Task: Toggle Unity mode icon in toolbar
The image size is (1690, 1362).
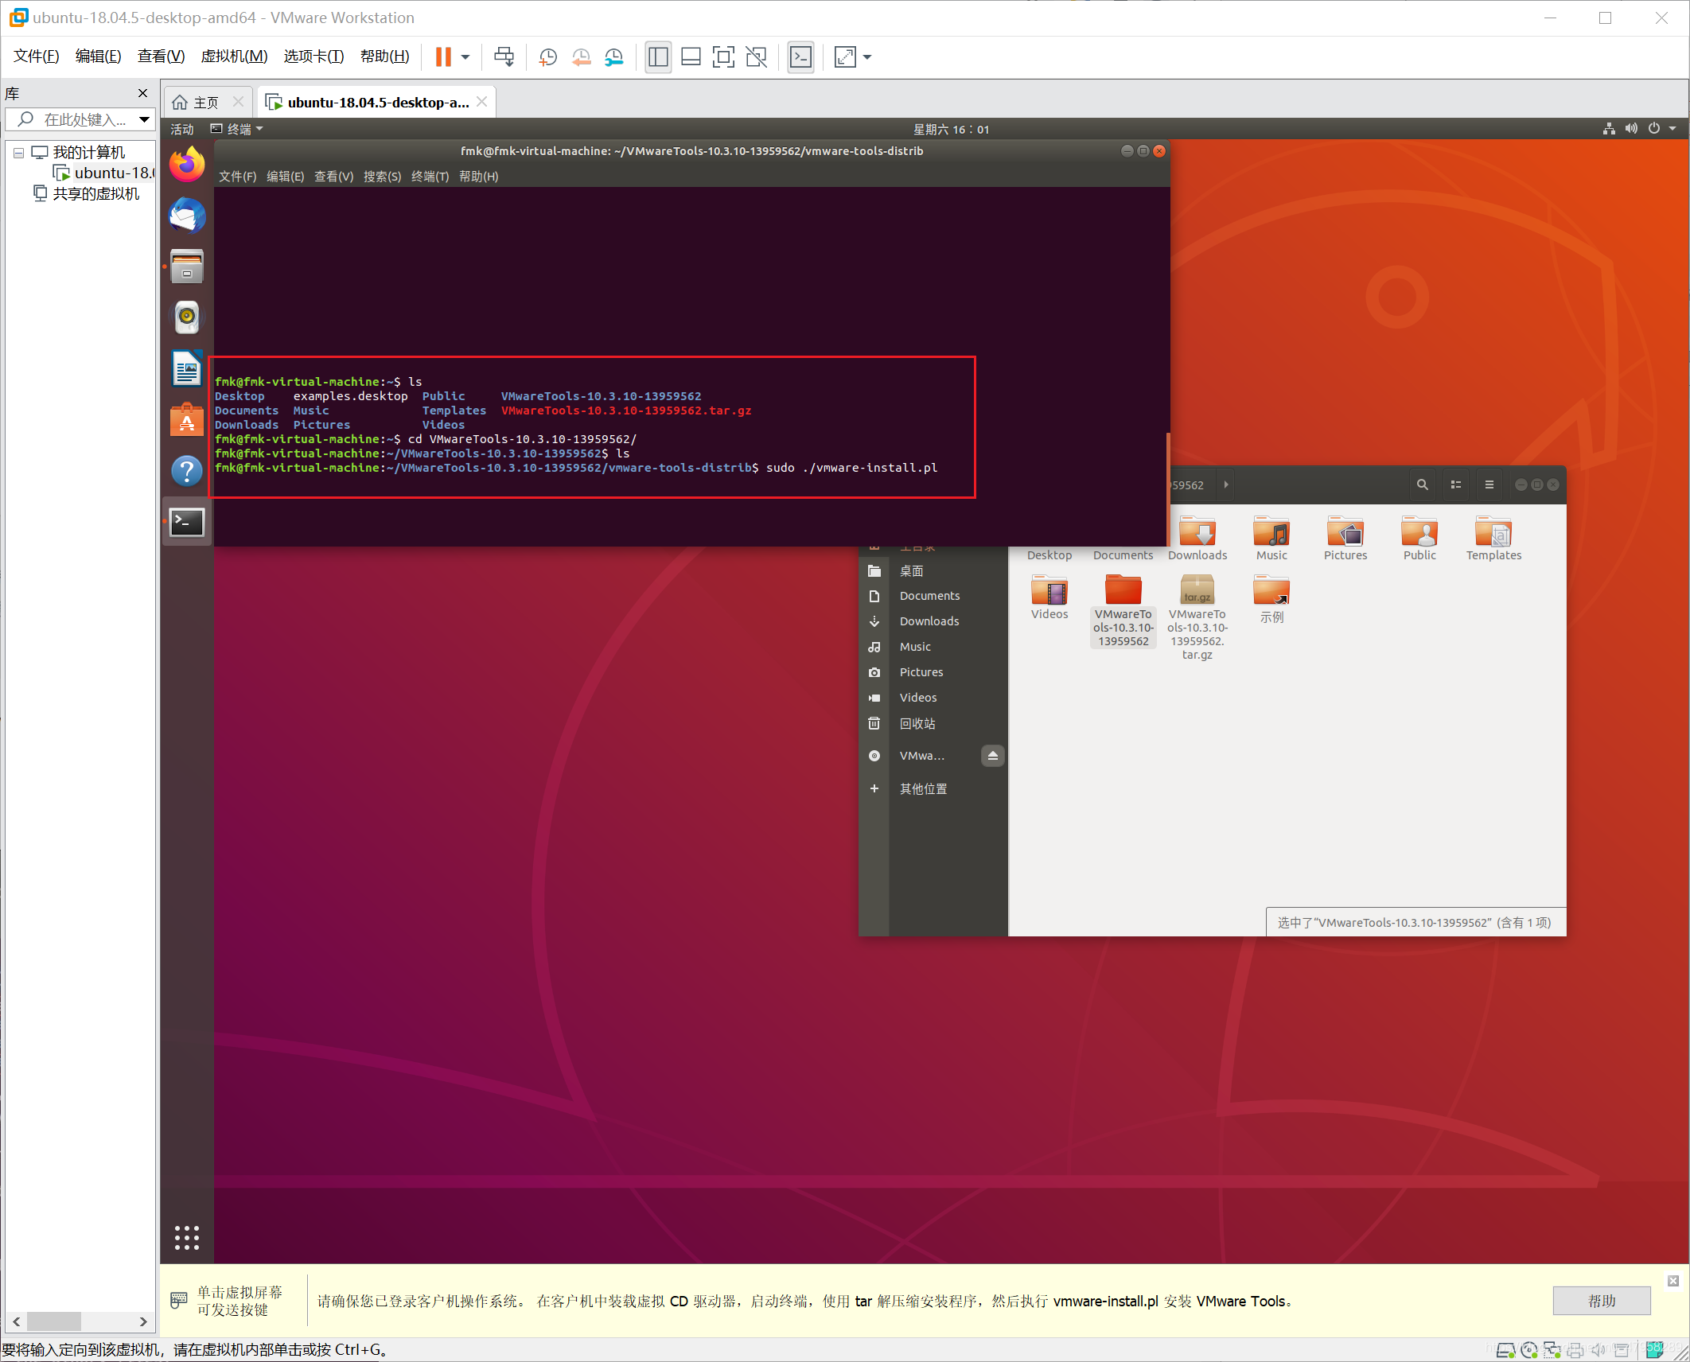Action: point(756,57)
